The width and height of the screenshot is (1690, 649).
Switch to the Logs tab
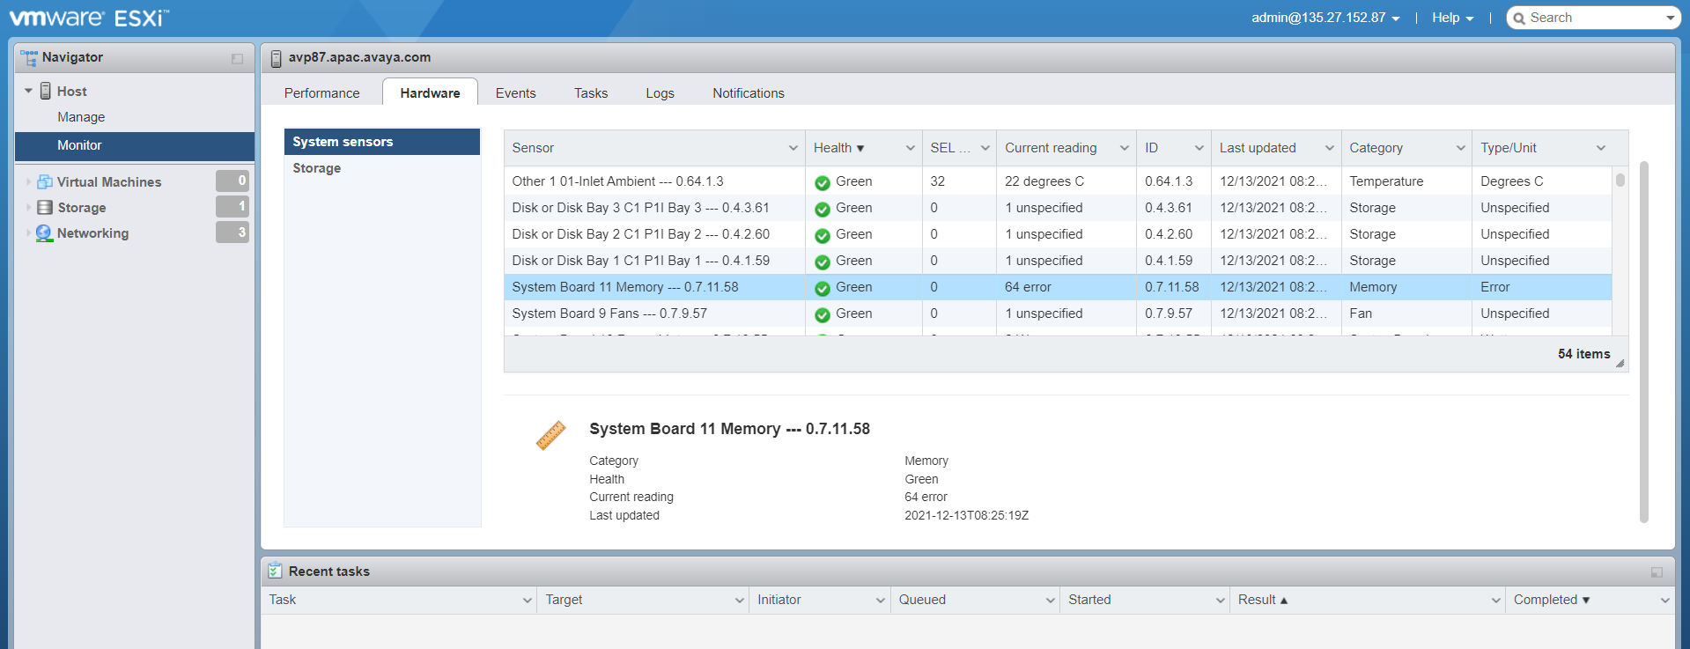click(660, 92)
